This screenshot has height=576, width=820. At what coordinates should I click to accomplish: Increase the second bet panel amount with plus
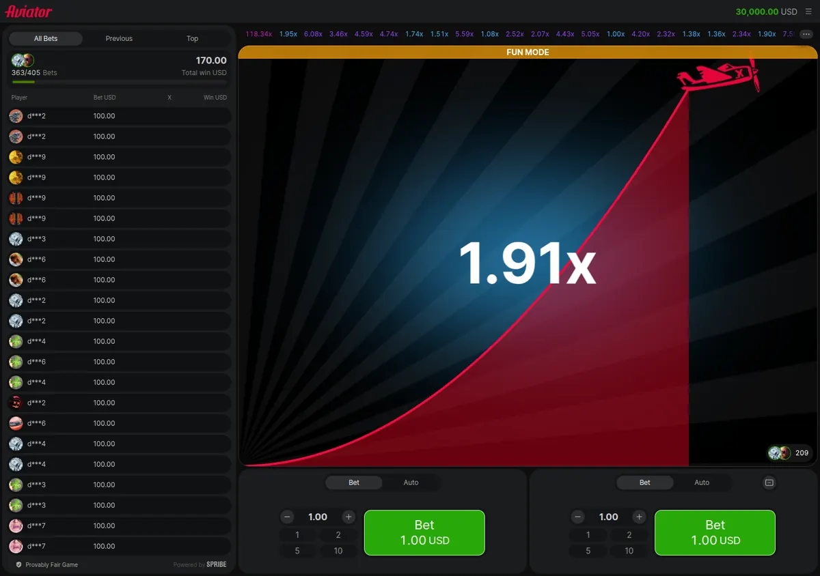tap(639, 517)
